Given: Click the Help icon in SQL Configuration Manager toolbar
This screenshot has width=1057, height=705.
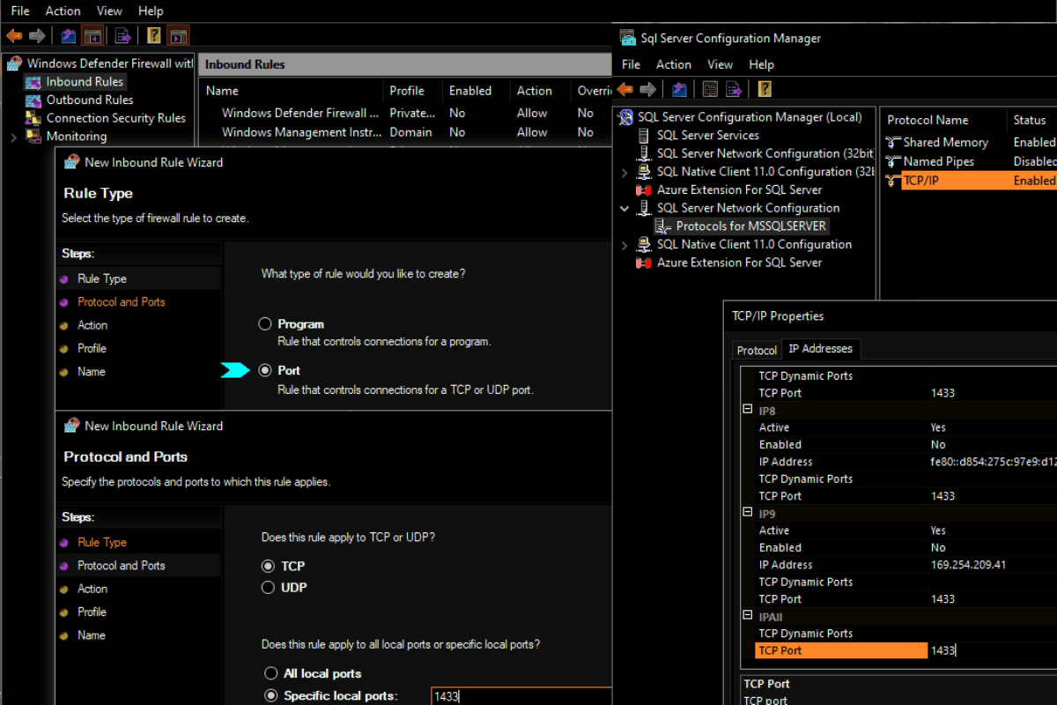Looking at the screenshot, I should point(765,89).
